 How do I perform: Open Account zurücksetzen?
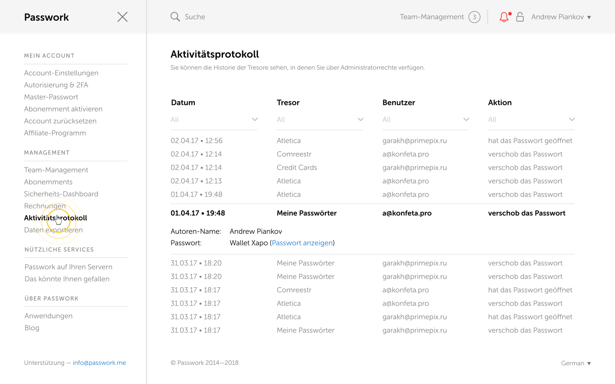[60, 121]
